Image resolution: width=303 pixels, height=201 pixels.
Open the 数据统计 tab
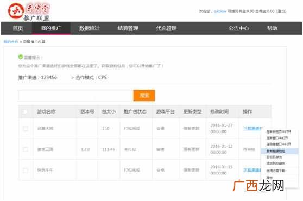89,28
